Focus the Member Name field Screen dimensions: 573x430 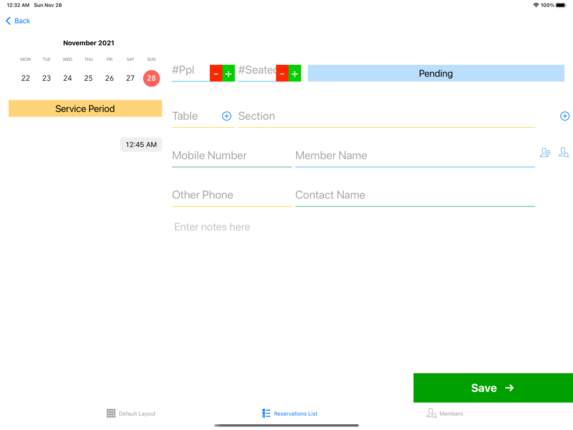(x=415, y=156)
